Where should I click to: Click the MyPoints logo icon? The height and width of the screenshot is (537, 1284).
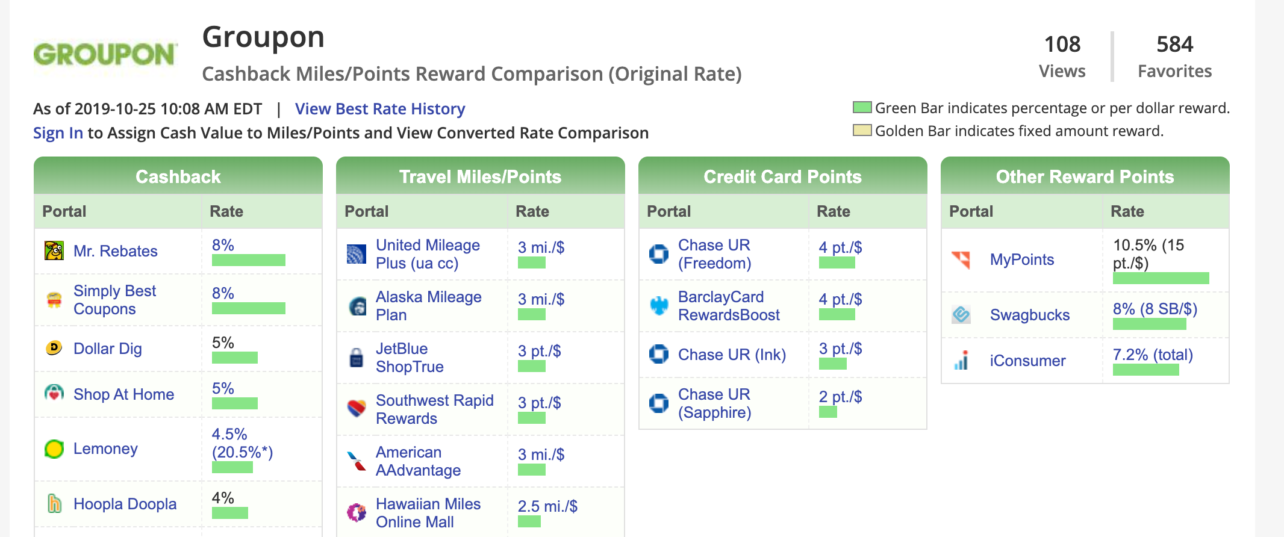point(961,259)
